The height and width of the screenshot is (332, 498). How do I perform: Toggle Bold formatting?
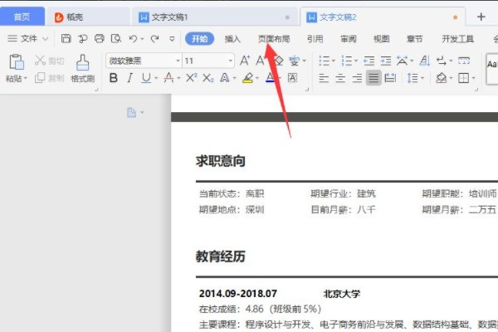[114, 78]
